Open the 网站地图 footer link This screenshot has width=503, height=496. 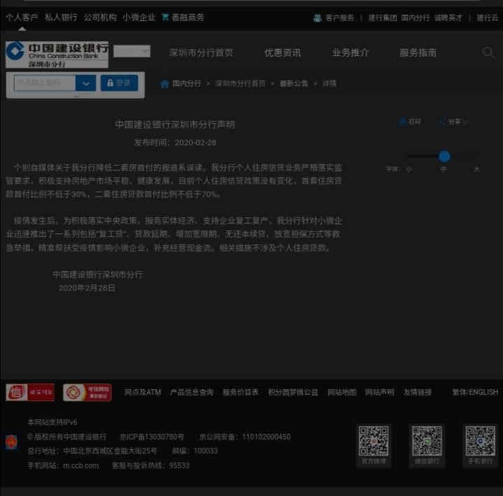(x=342, y=392)
